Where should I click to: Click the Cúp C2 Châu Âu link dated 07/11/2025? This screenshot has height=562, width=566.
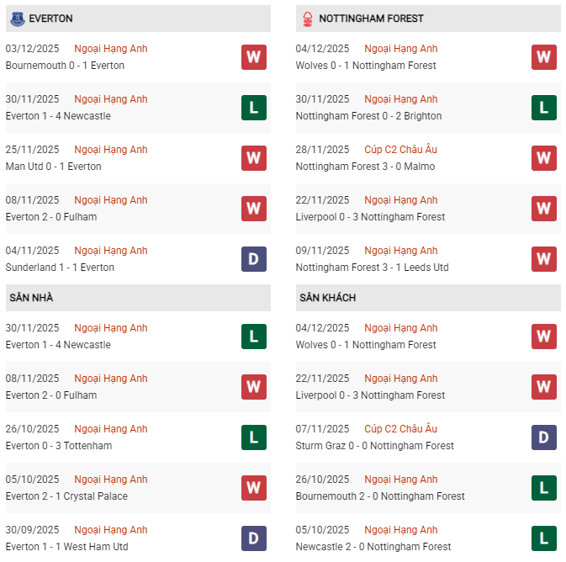pos(400,429)
